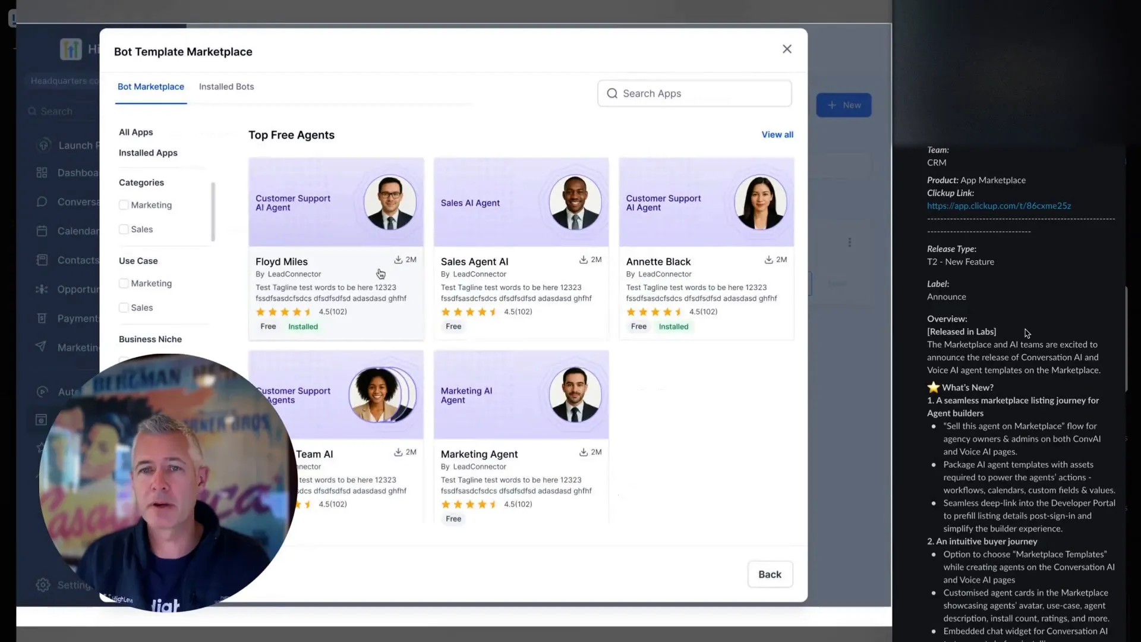Open Marketing icon in background sidebar

(42, 347)
